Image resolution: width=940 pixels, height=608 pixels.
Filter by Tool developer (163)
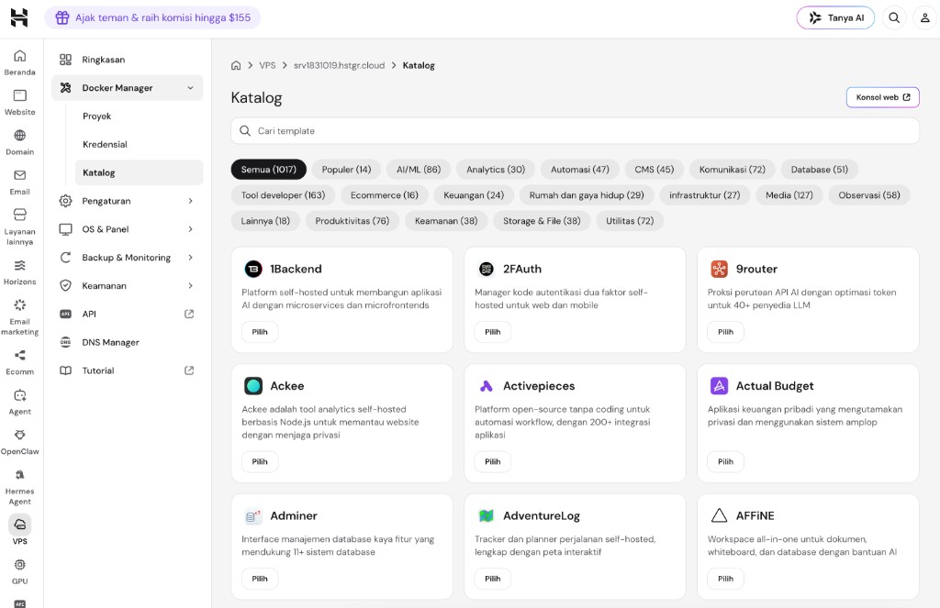tap(283, 195)
